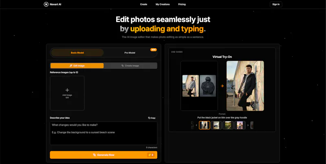The width and height of the screenshot is (326, 164).
Task: Switch to the Pro Model option
Action: click(x=130, y=53)
